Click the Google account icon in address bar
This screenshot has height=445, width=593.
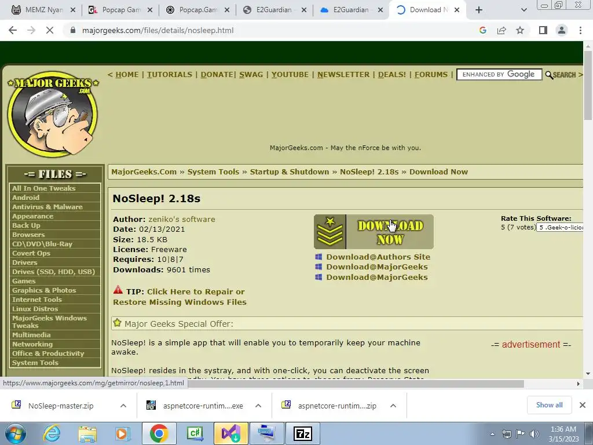click(x=482, y=30)
